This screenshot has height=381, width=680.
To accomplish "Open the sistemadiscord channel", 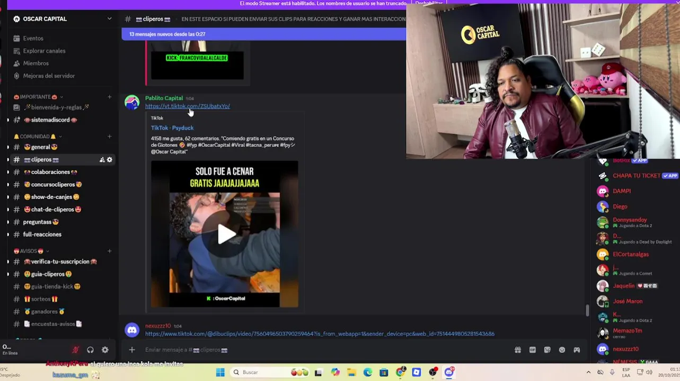I will 50,120.
